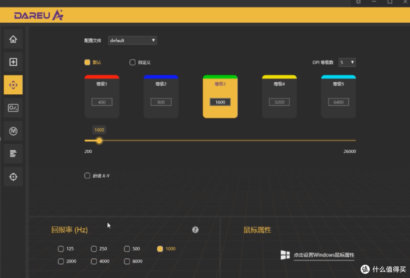Click the 3200 DPI value field
Viewport: 410px width, 278px height.
click(279, 102)
